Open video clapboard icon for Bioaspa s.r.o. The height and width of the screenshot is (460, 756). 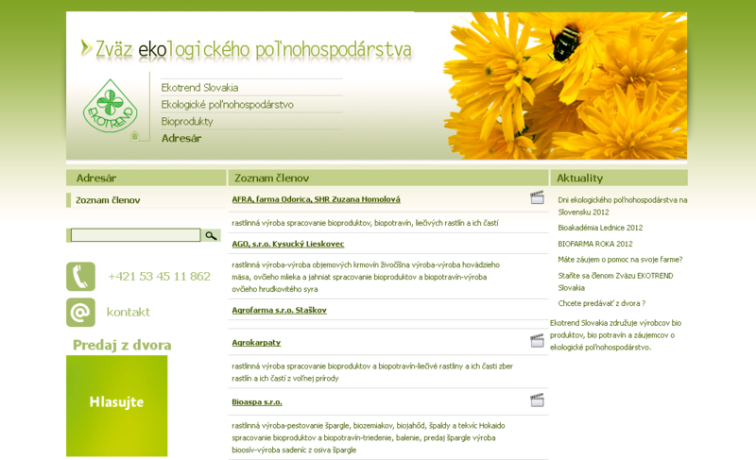coord(537,400)
